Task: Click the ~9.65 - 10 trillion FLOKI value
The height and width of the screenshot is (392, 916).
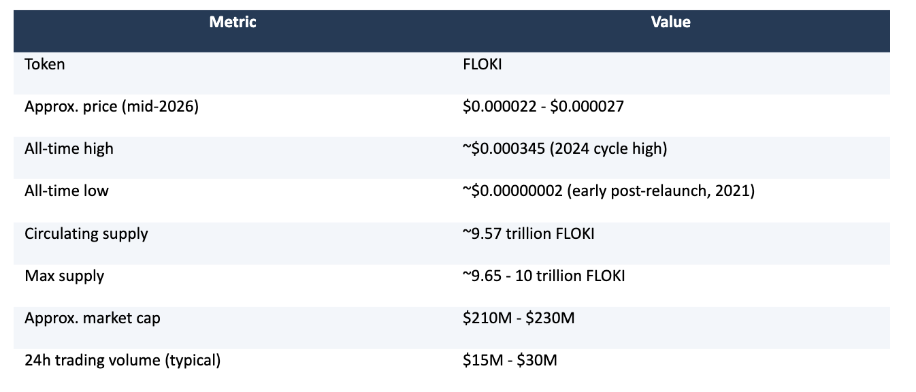Action: tap(544, 276)
